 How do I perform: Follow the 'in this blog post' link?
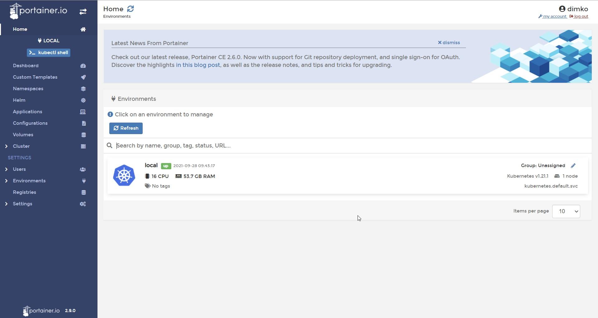point(198,65)
